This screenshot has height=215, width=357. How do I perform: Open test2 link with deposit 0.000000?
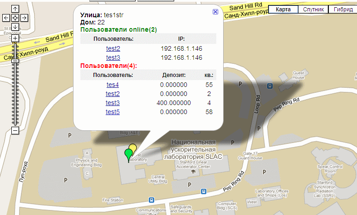click(x=112, y=94)
